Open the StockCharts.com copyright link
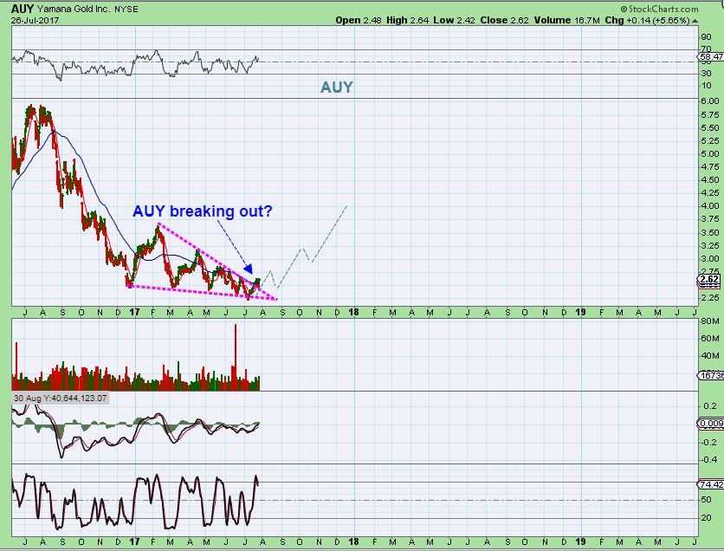724x551 pixels. pyautogui.click(x=659, y=9)
